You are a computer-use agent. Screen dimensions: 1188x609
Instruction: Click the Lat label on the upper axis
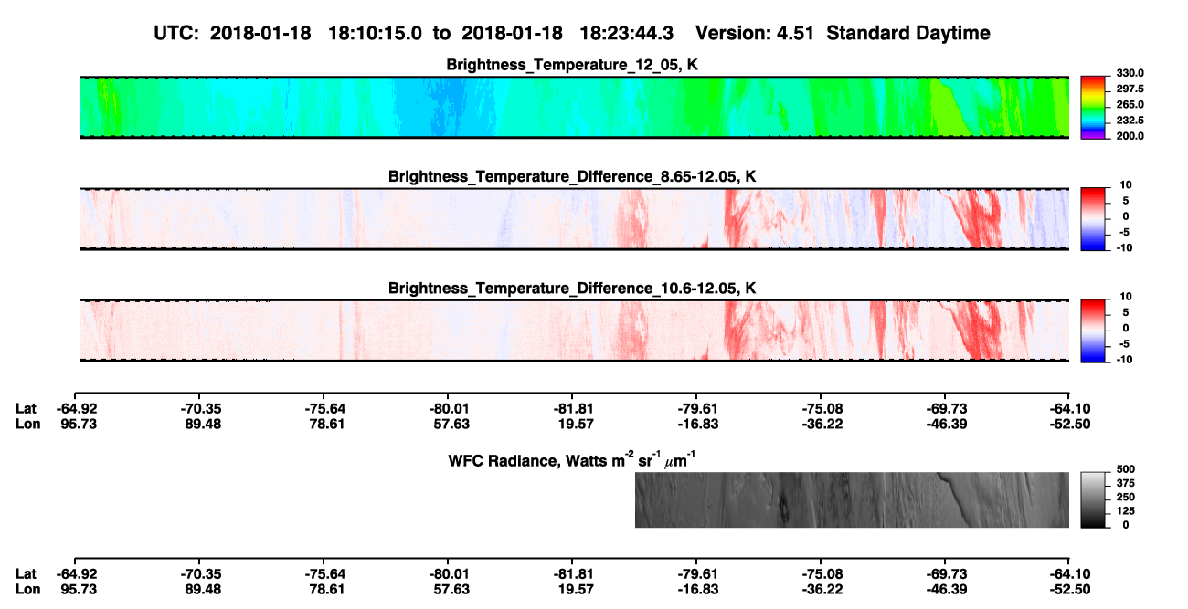[x=26, y=408]
